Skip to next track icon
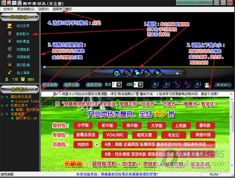Screen dimensions: 235x178 pyautogui.click(x=147, y=73)
